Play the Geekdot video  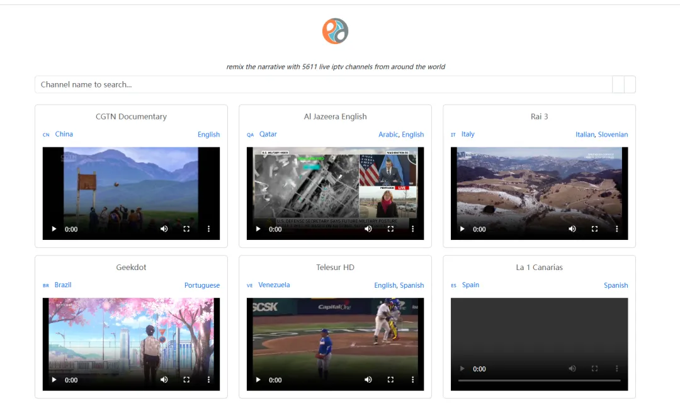tap(54, 380)
